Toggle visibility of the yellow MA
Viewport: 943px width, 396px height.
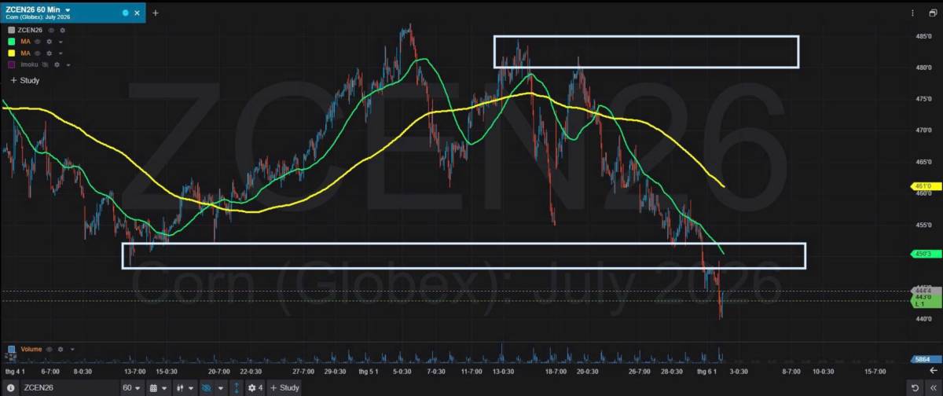coord(38,53)
